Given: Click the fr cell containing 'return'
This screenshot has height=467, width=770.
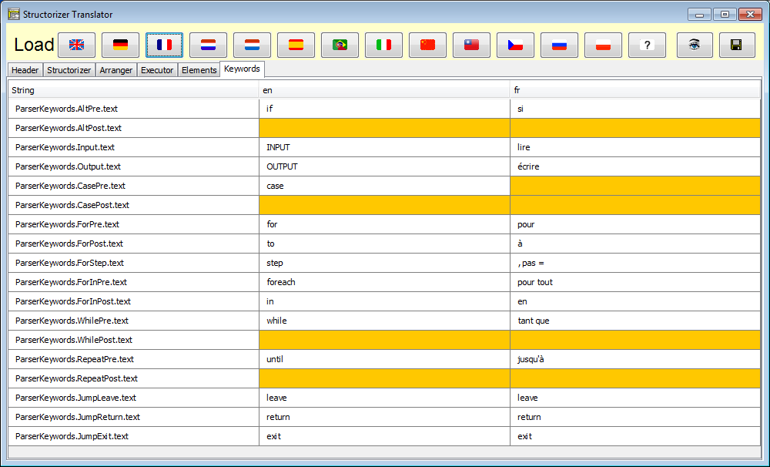Looking at the screenshot, I should [x=635, y=417].
